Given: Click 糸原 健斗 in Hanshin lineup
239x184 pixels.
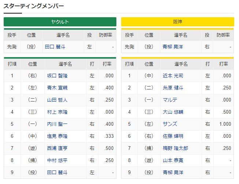Looking at the screenshot, I should [173, 88].
